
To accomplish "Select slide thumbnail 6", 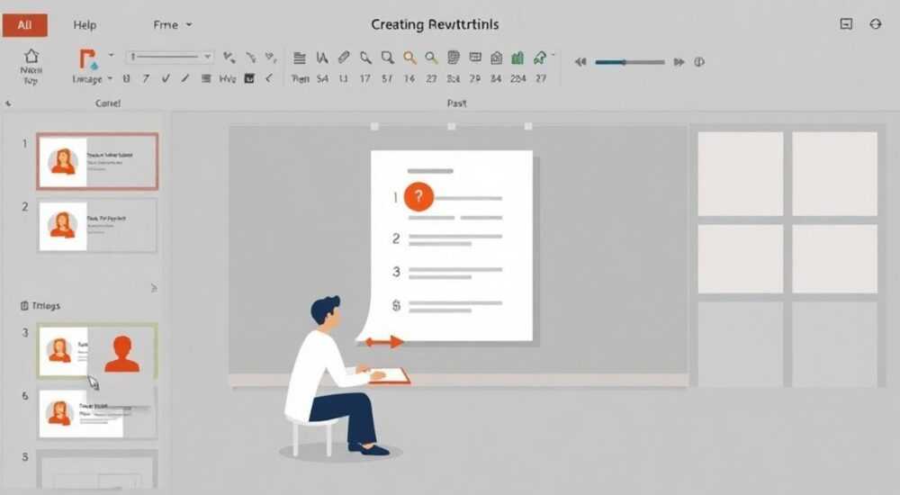I will (x=97, y=414).
